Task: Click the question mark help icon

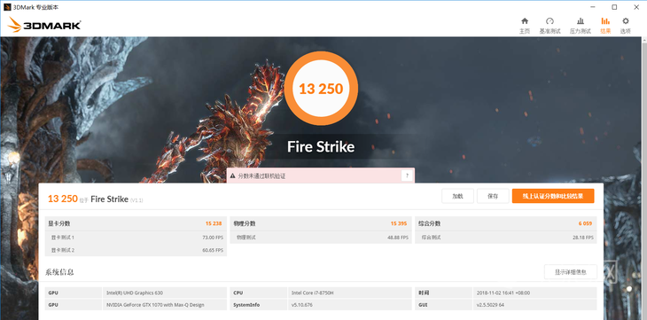Action: point(407,176)
